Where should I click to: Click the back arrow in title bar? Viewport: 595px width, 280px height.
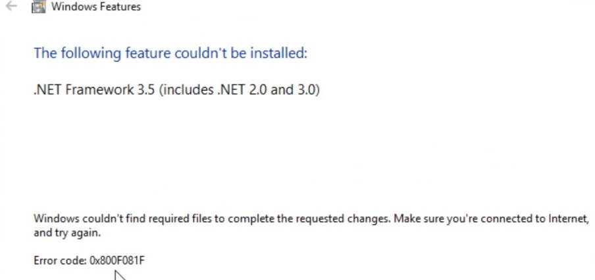pos(11,7)
